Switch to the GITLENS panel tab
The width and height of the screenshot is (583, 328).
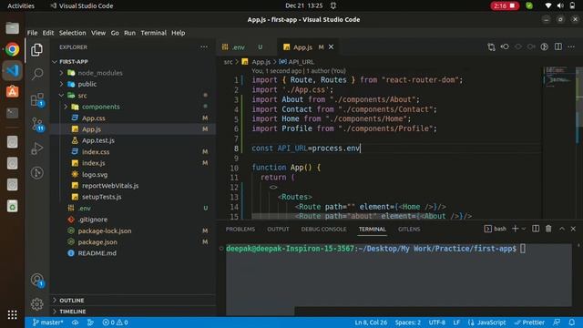pos(409,229)
